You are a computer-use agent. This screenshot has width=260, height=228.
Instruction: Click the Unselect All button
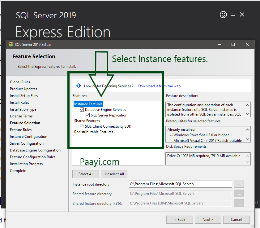click(x=114, y=174)
